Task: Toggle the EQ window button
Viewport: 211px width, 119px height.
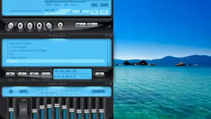Action: [x=95, y=12]
